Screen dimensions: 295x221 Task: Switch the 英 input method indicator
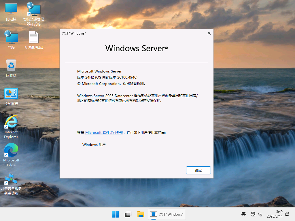click(x=243, y=214)
